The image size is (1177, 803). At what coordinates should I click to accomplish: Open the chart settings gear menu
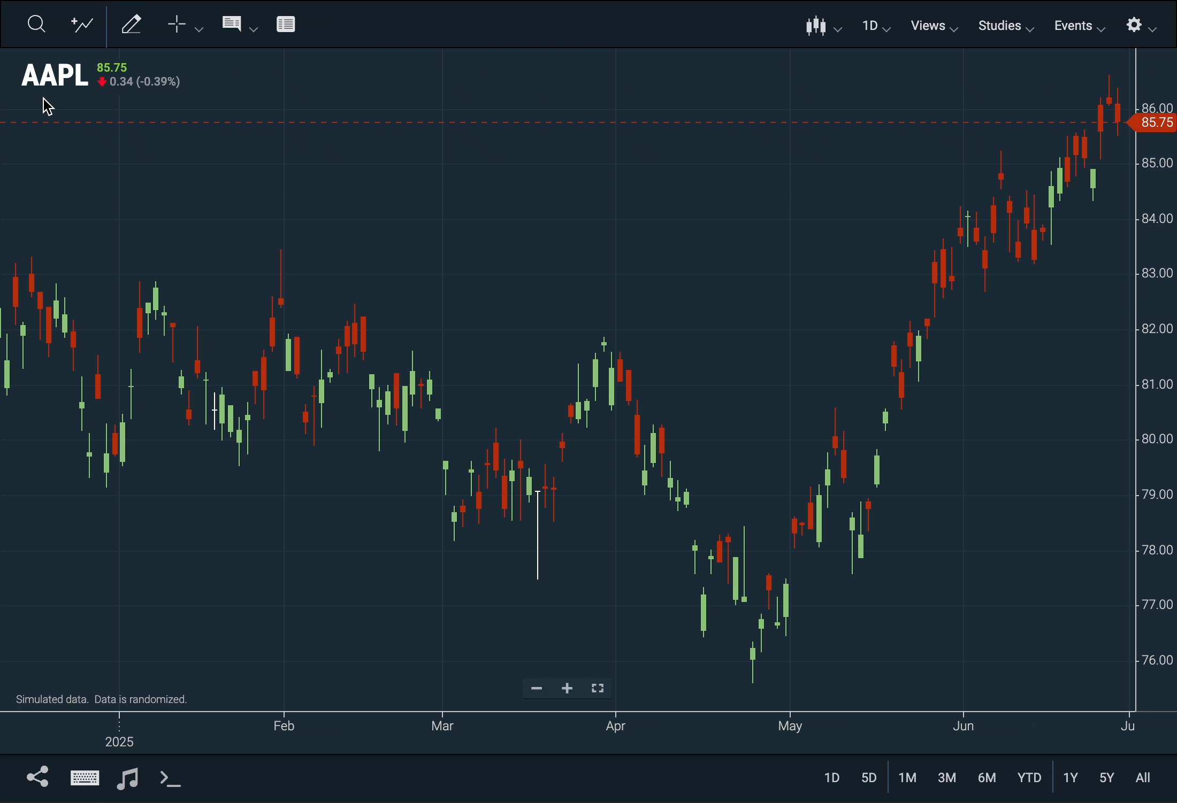tap(1142, 26)
